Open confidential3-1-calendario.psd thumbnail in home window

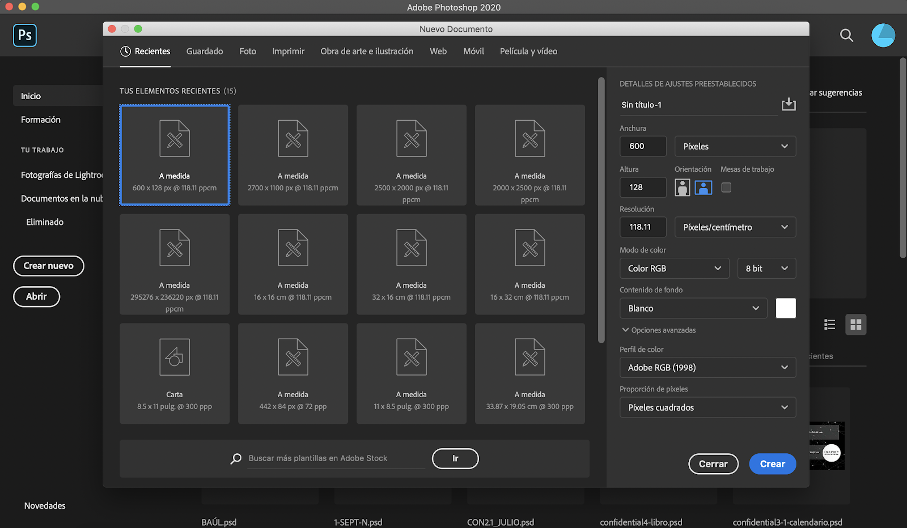(x=827, y=446)
